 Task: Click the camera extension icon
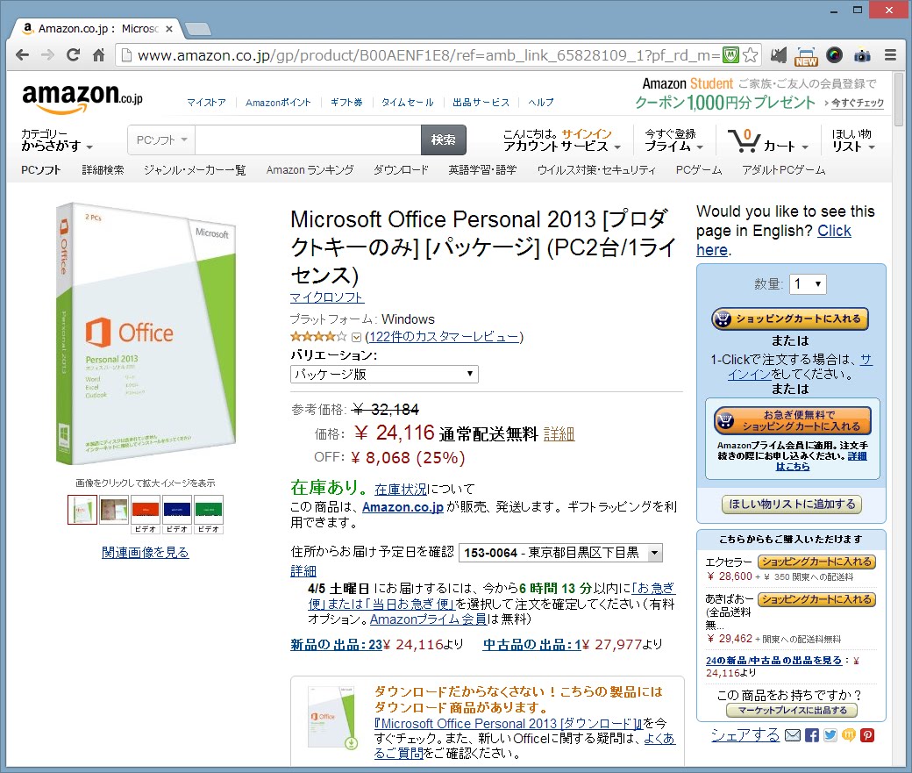(x=862, y=55)
